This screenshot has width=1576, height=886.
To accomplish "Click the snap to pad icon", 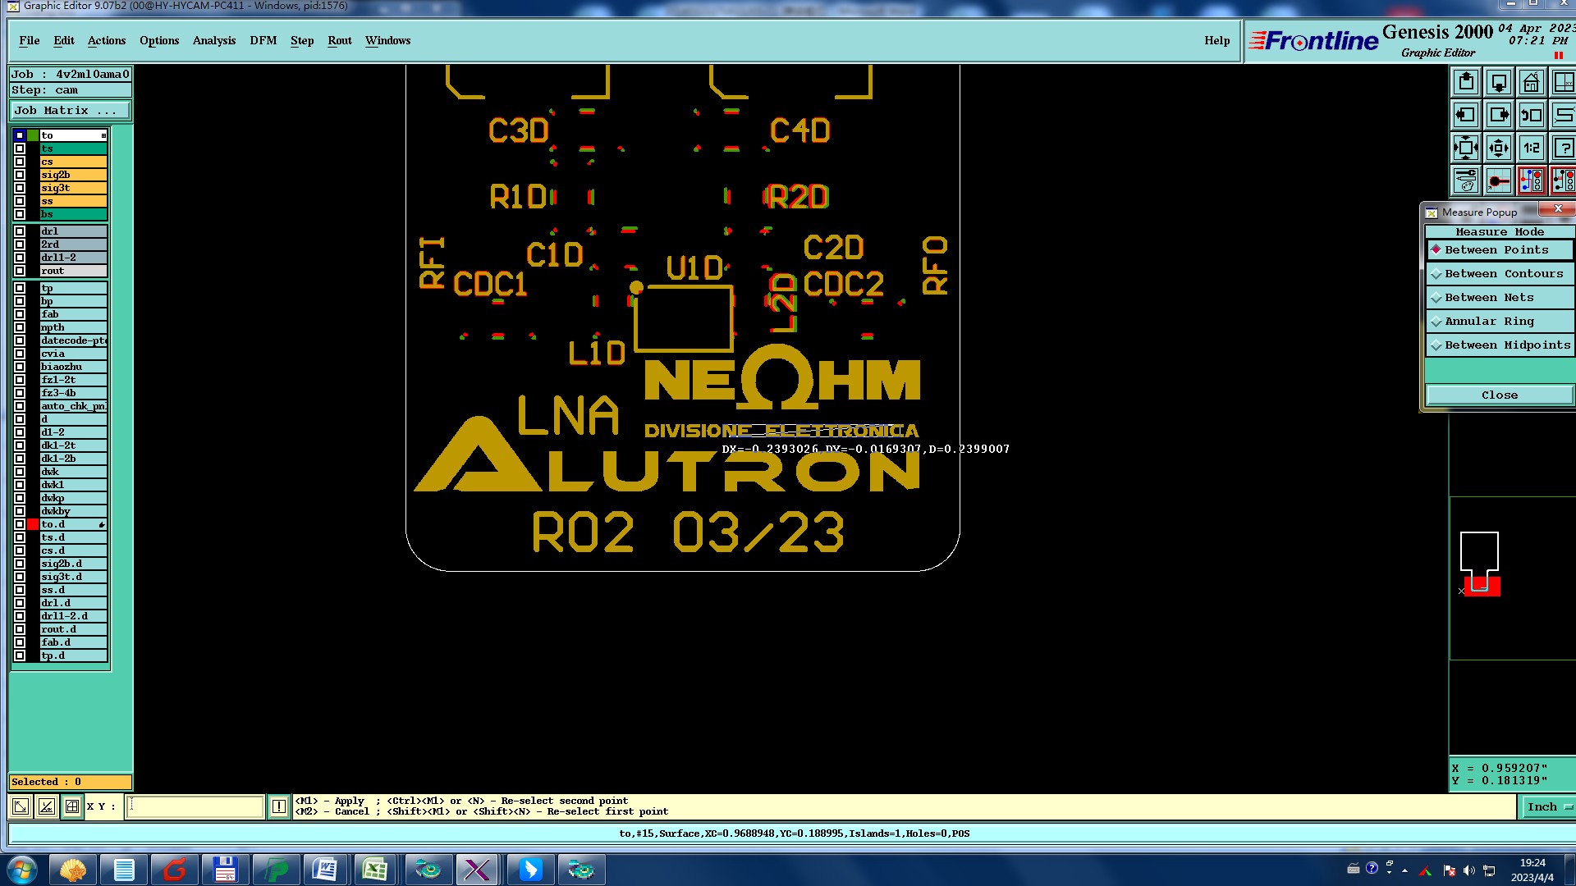I will tap(1499, 180).
